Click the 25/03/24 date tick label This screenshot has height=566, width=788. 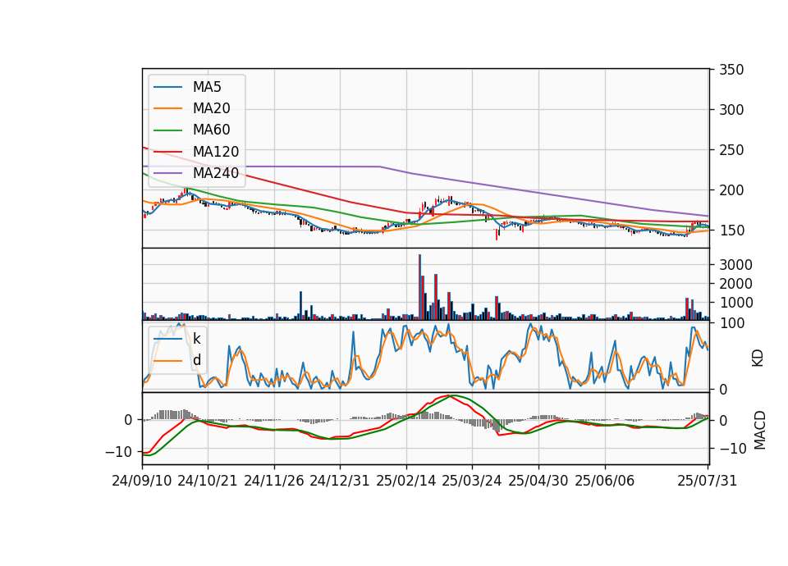coord(471,481)
